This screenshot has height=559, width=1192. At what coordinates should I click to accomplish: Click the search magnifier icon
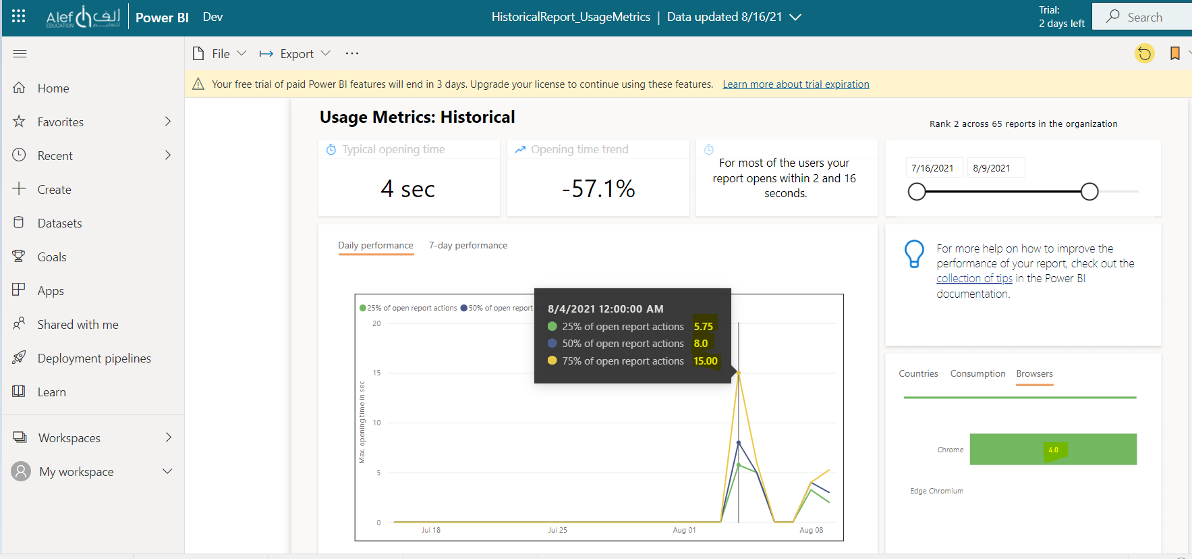click(1113, 16)
